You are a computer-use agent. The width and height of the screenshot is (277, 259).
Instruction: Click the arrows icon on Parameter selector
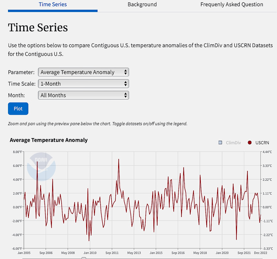coord(125,72)
